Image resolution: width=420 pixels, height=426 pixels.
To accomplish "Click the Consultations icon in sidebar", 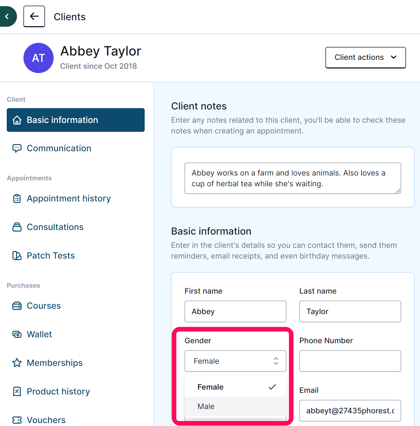I will (17, 227).
